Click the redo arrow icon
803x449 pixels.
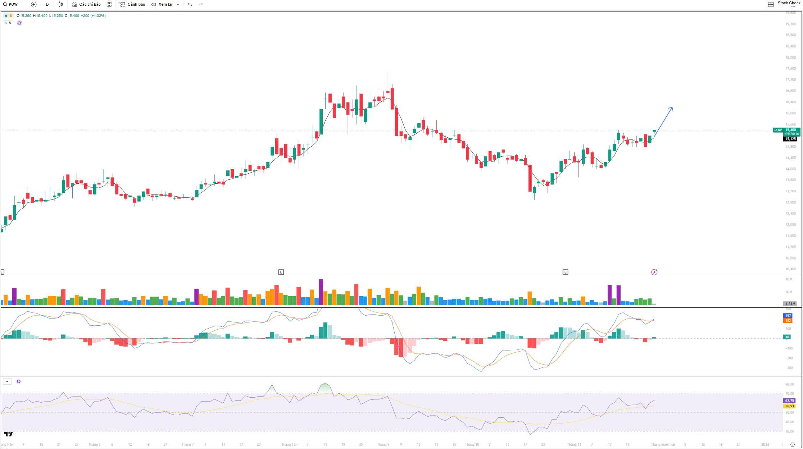pyautogui.click(x=201, y=4)
